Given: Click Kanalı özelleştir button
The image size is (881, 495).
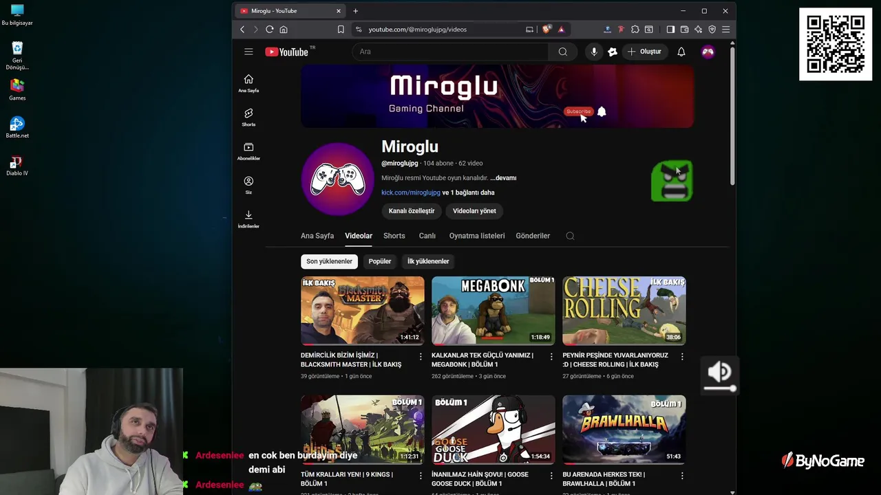Looking at the screenshot, I should click(x=412, y=211).
